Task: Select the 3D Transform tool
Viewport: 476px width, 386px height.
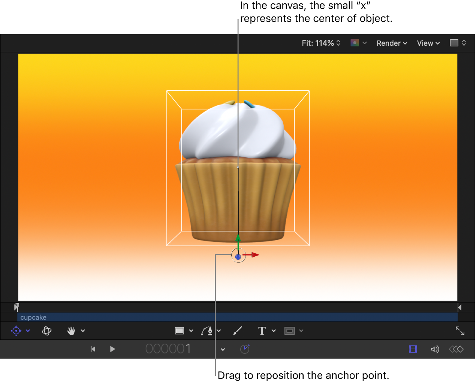Action: point(46,331)
